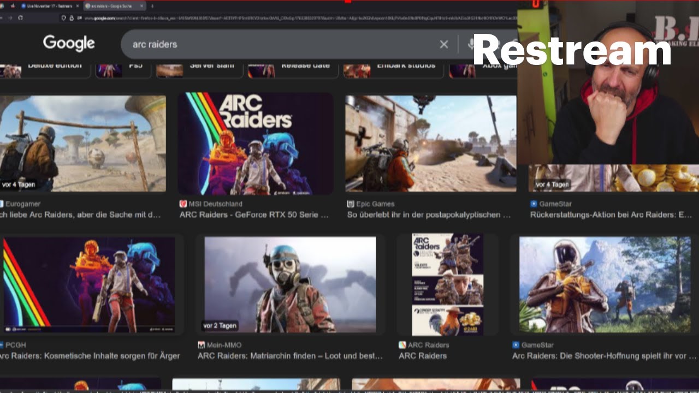The image size is (699, 393).
Task: Click the 'vor 2 Tagen' badge on Mein-MMO image
Action: pyautogui.click(x=220, y=325)
